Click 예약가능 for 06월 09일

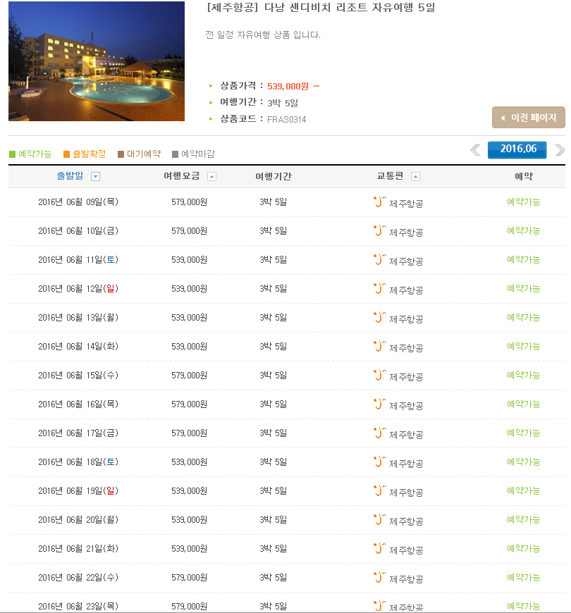point(523,202)
